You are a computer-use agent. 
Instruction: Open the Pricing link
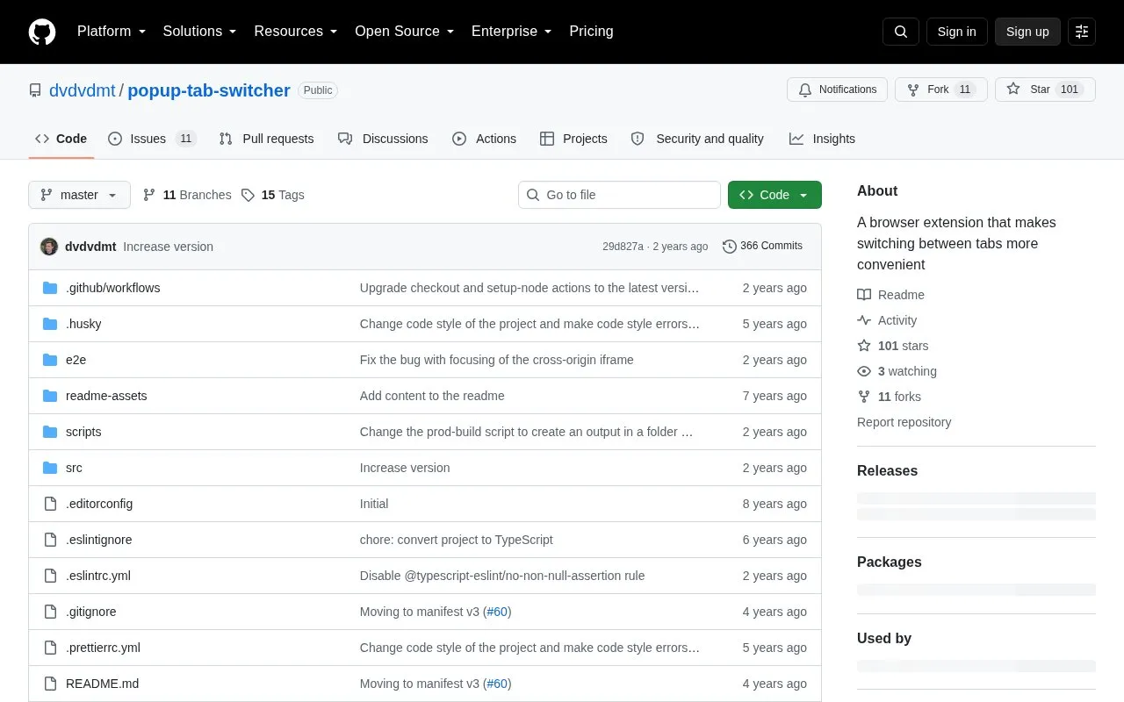click(591, 32)
